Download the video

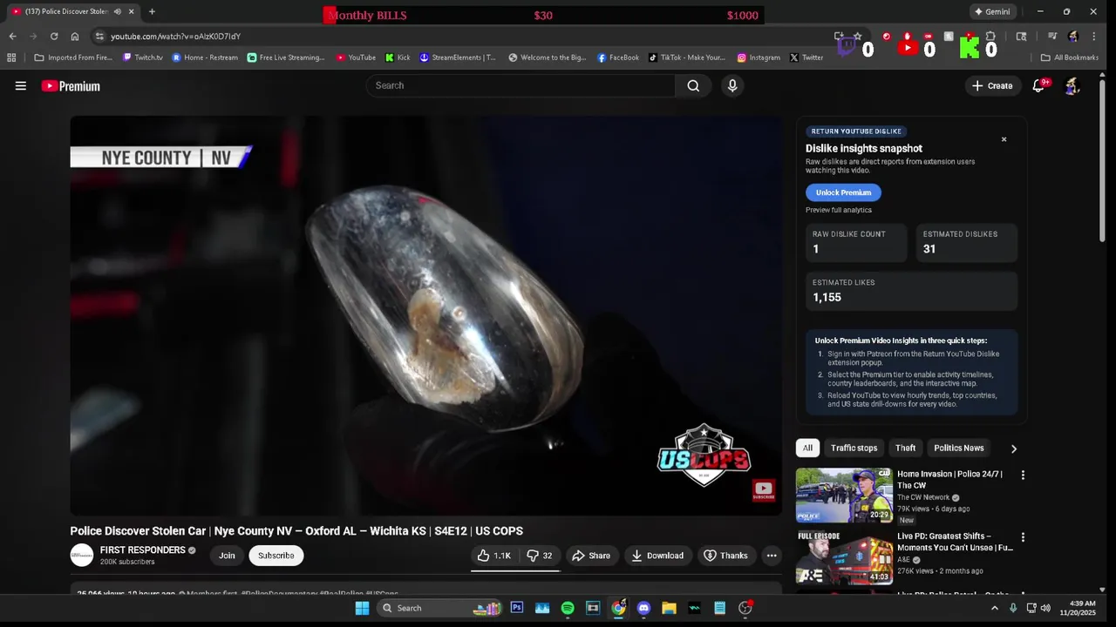pos(657,556)
